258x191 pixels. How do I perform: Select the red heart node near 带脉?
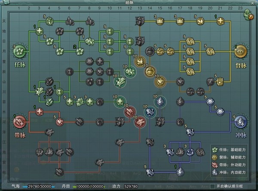pyautogui.click(x=59, y=122)
